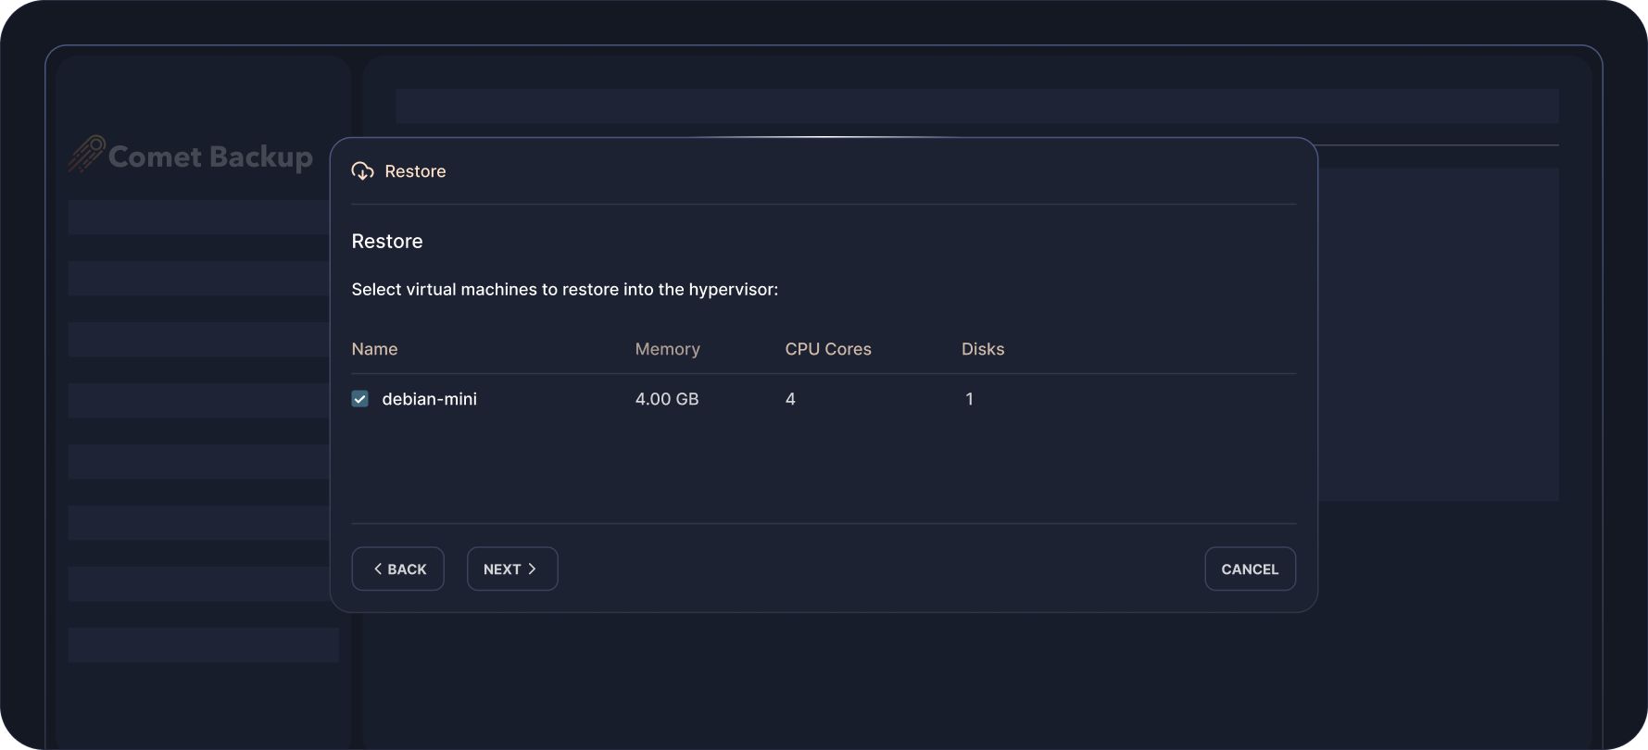The image size is (1648, 750).
Task: Click the select virtual machines instruction text
Action: 564,290
